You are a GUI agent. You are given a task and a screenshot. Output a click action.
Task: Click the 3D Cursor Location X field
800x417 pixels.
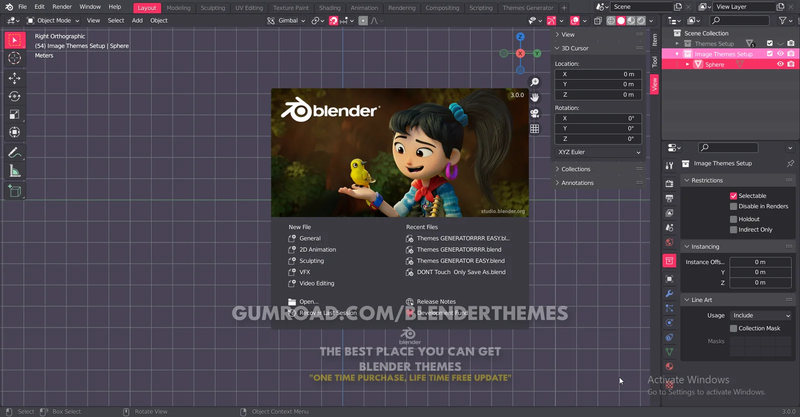[x=598, y=74]
